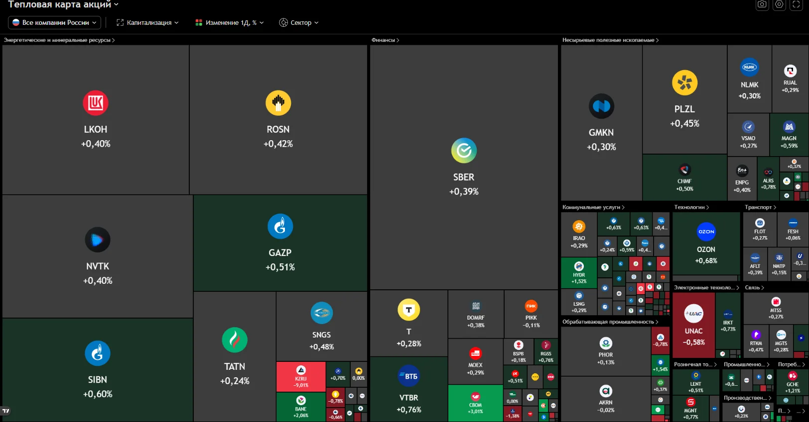Open the 'Несырьевые полезные ископаемые' sector header
The height and width of the screenshot is (422, 809).
tap(610, 40)
